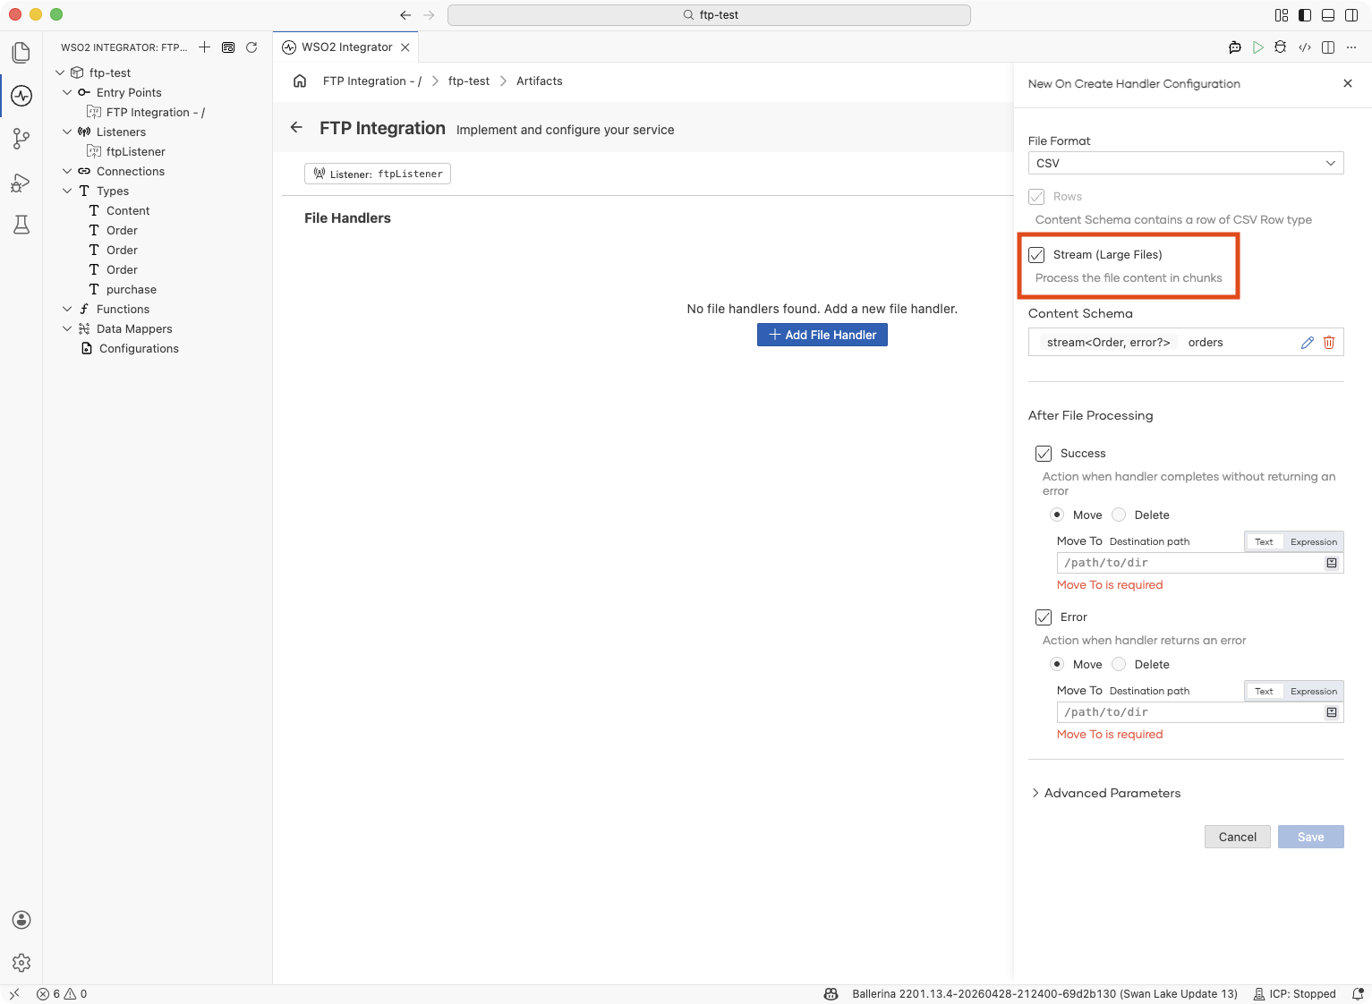Click back arrow next to FTP Integration title
1372x1004 pixels.
pos(296,128)
